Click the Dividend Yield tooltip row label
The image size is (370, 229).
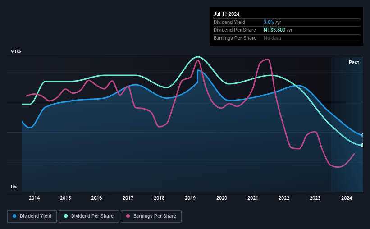point(229,22)
